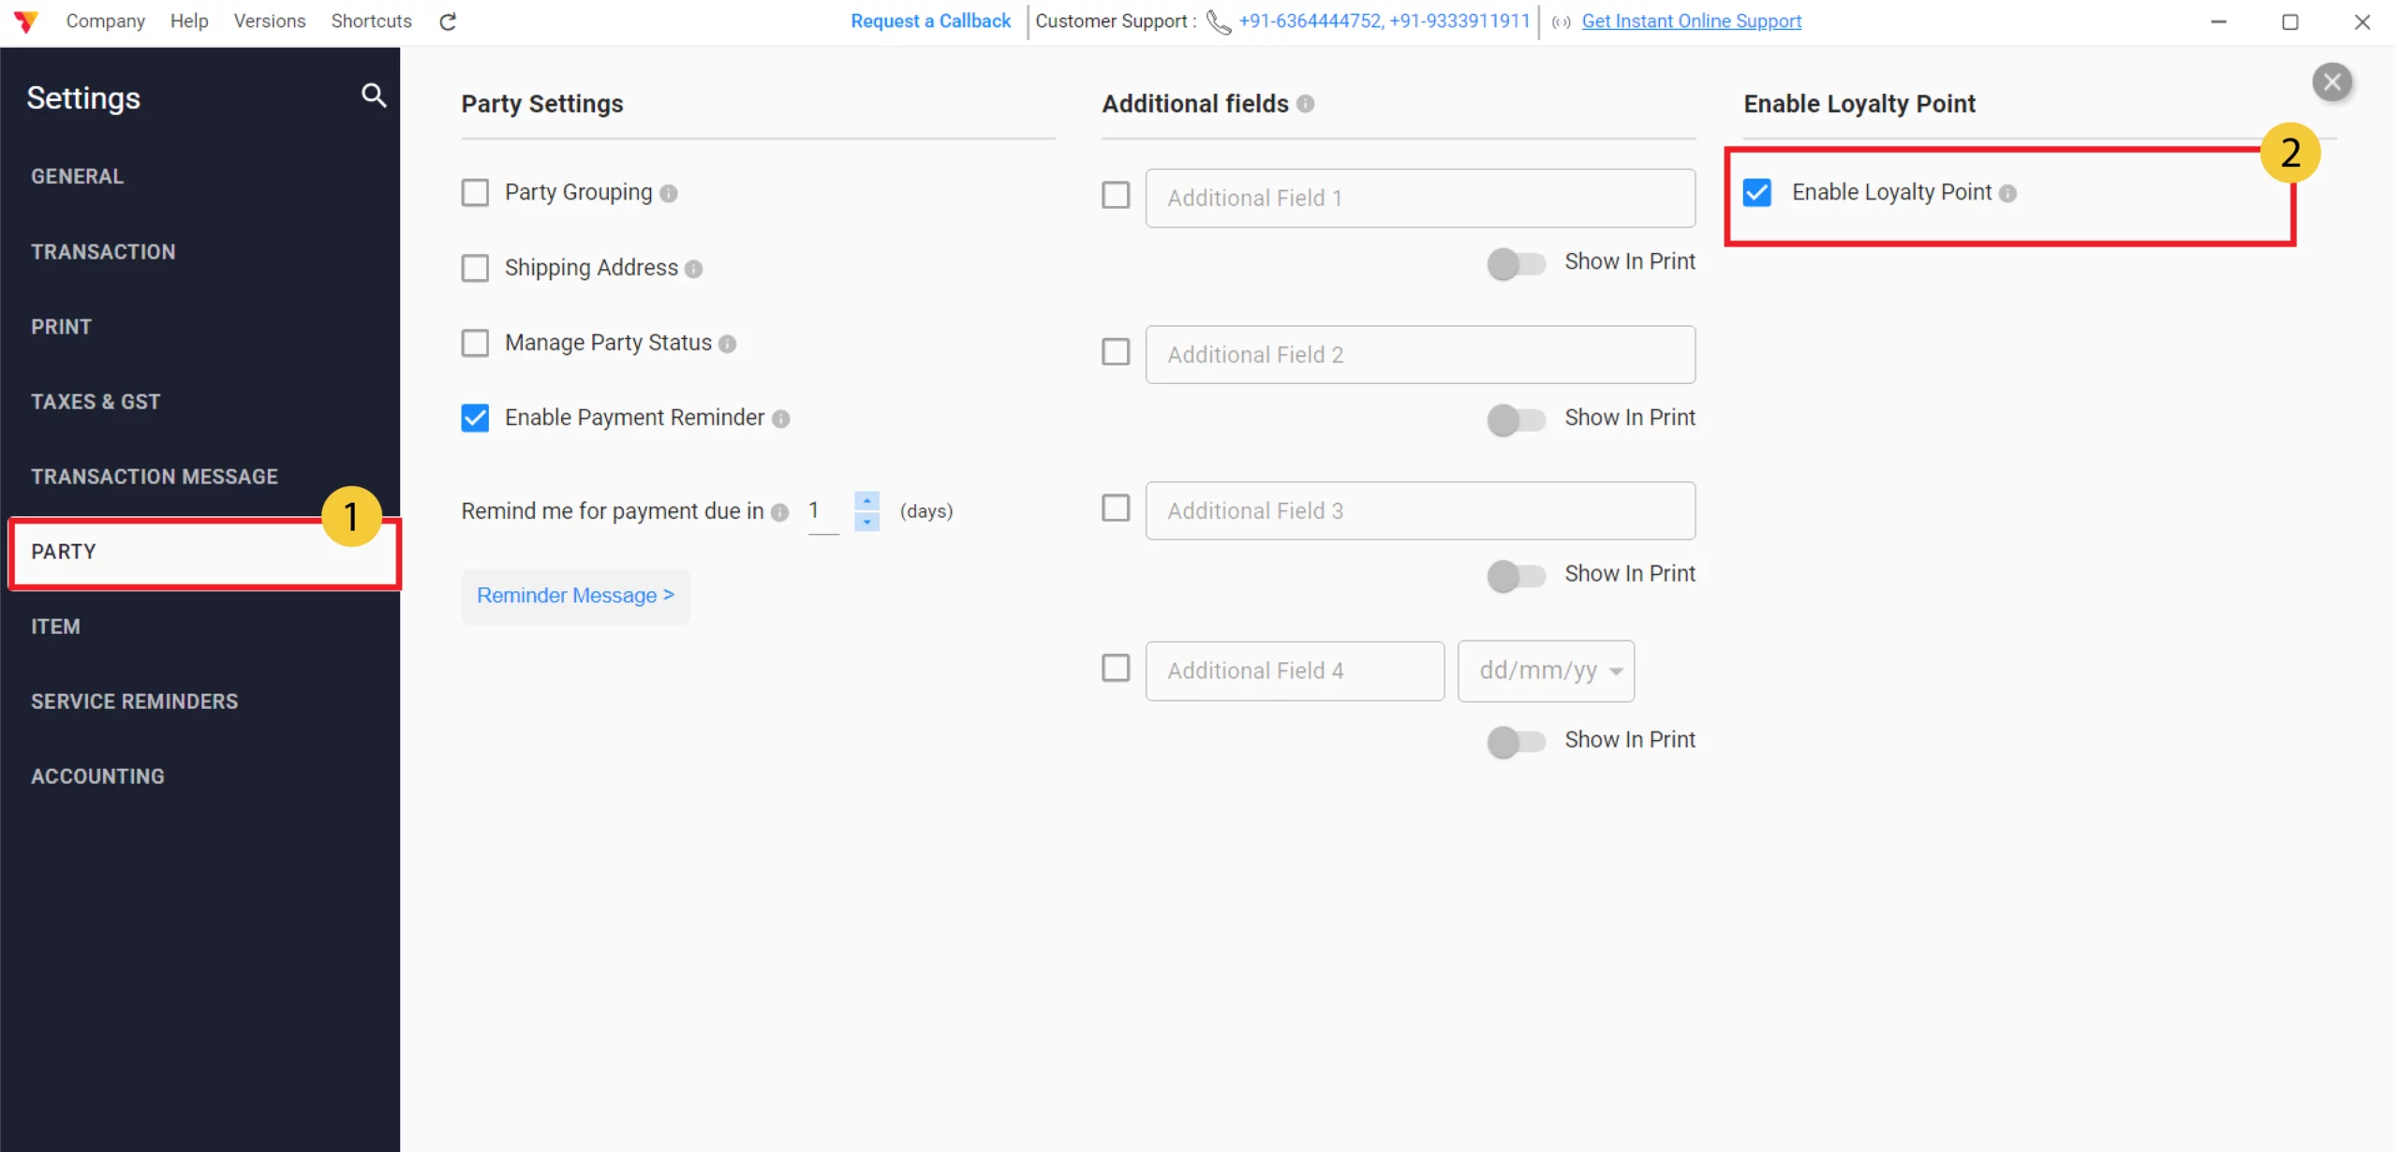2398x1152 pixels.
Task: Click the info icon beside Enable Loyalty Point
Action: (2009, 193)
